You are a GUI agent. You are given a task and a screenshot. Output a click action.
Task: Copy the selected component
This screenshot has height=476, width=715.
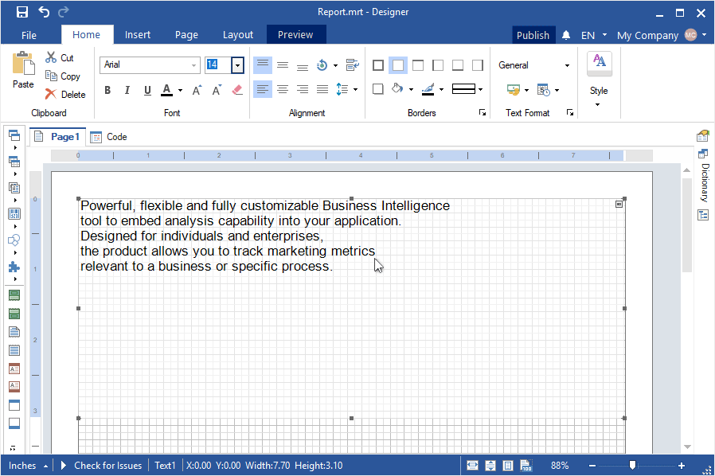[63, 76]
